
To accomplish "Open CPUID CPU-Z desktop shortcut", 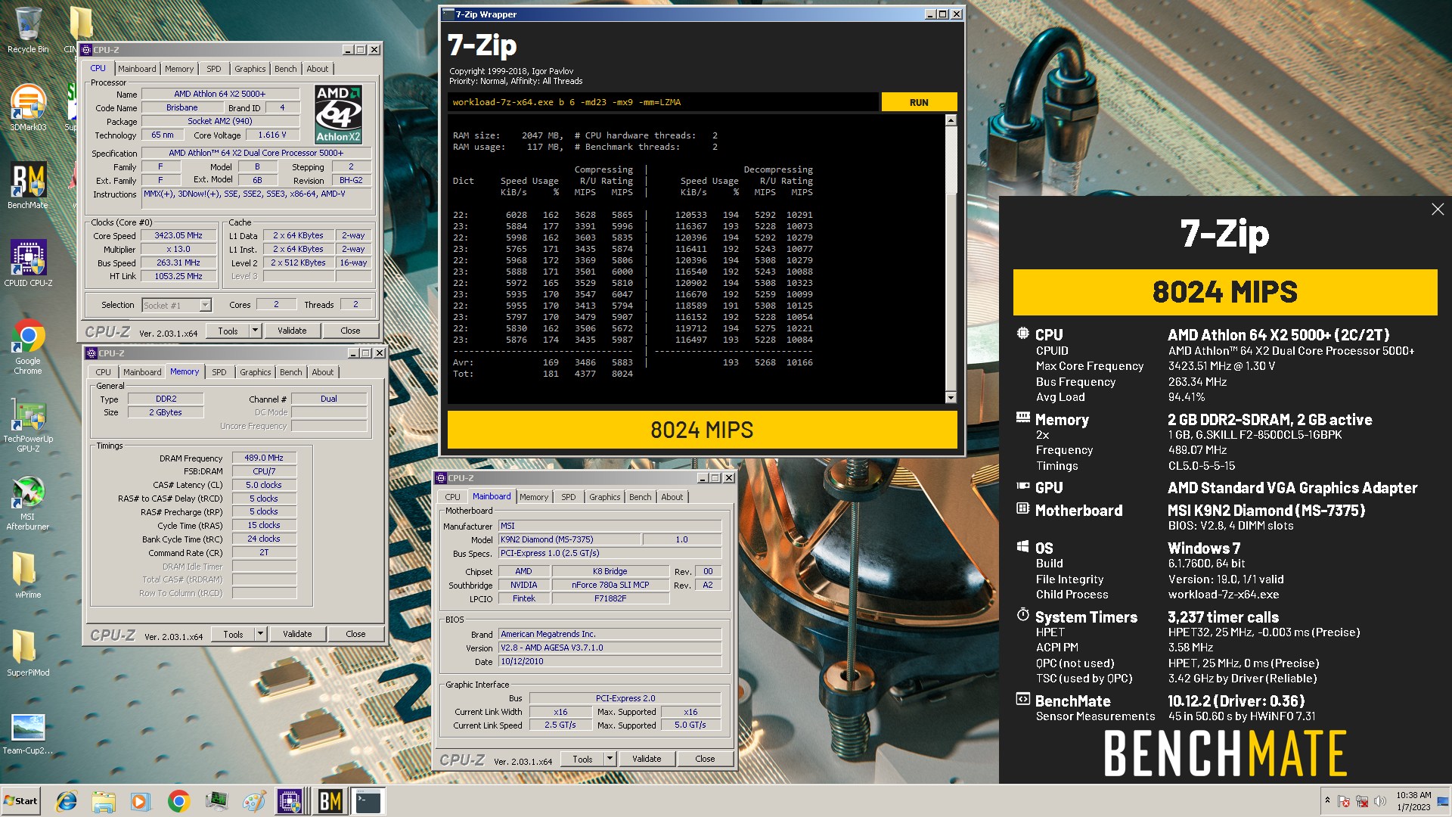I will (28, 263).
